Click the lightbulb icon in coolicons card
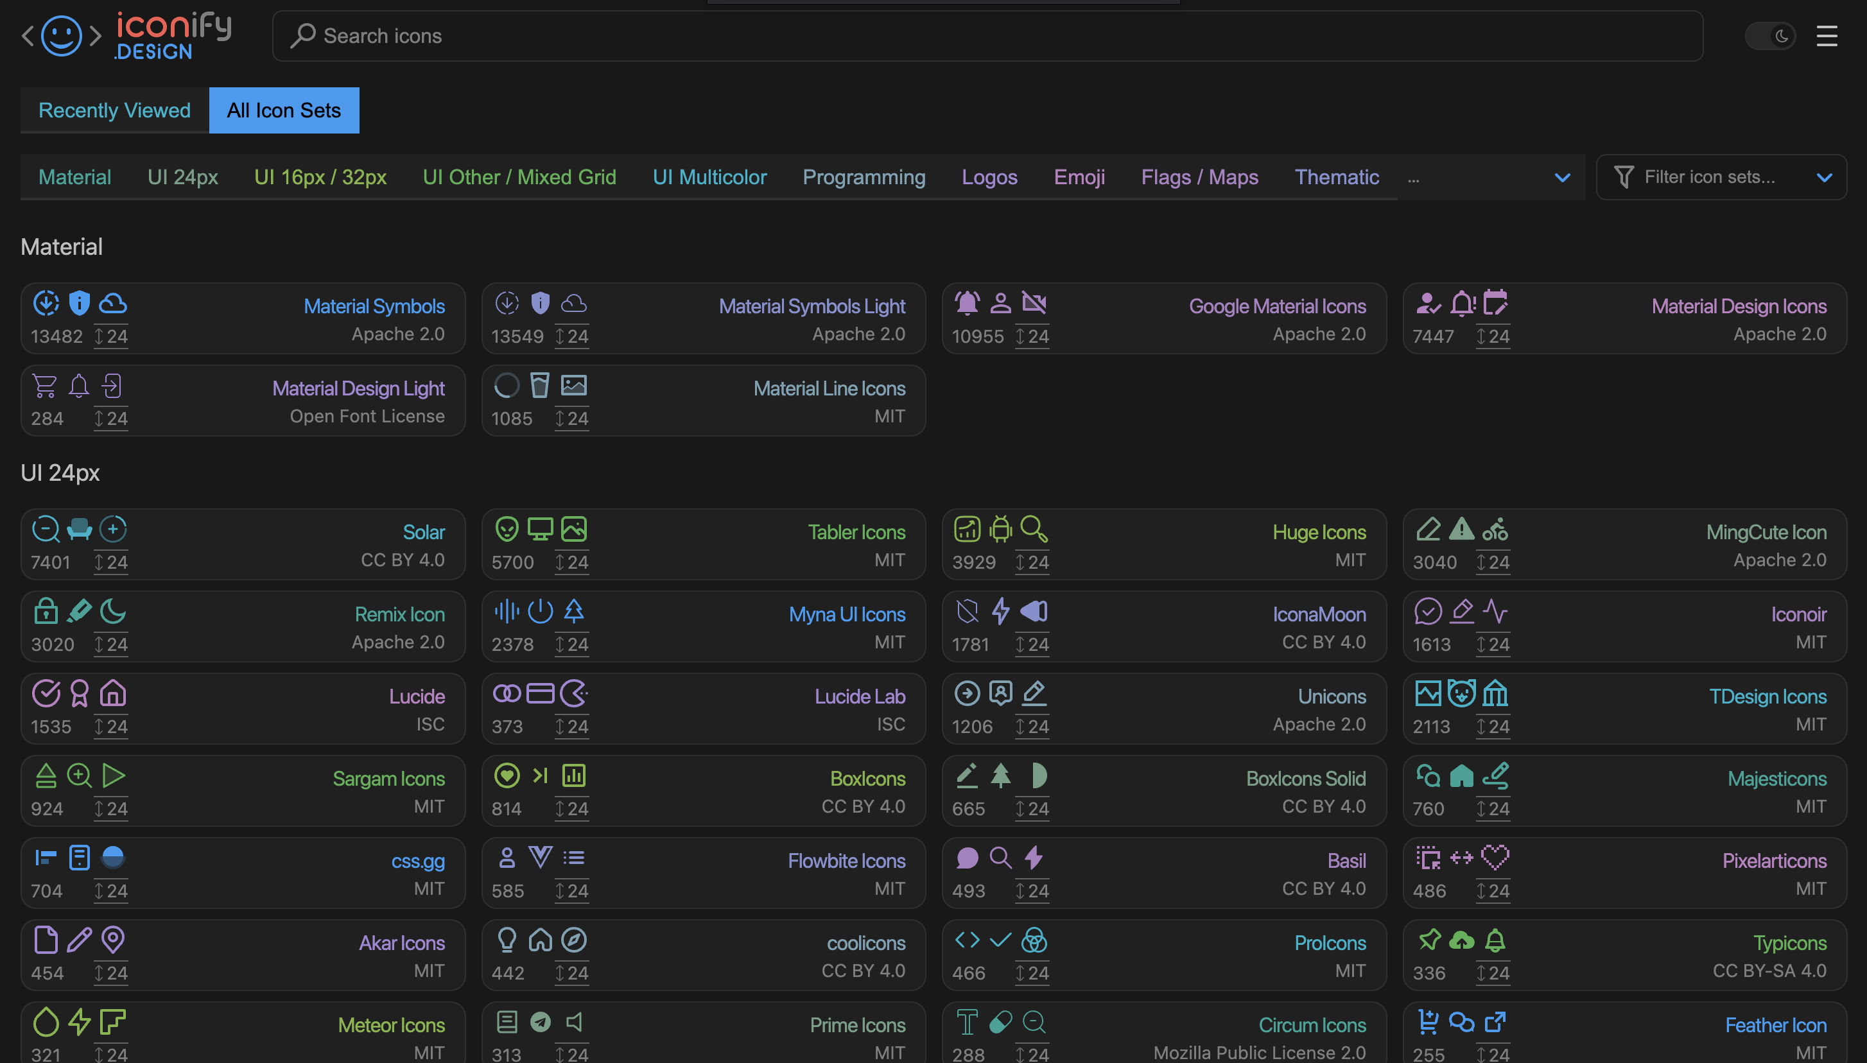This screenshot has height=1063, width=1867. tap(507, 940)
